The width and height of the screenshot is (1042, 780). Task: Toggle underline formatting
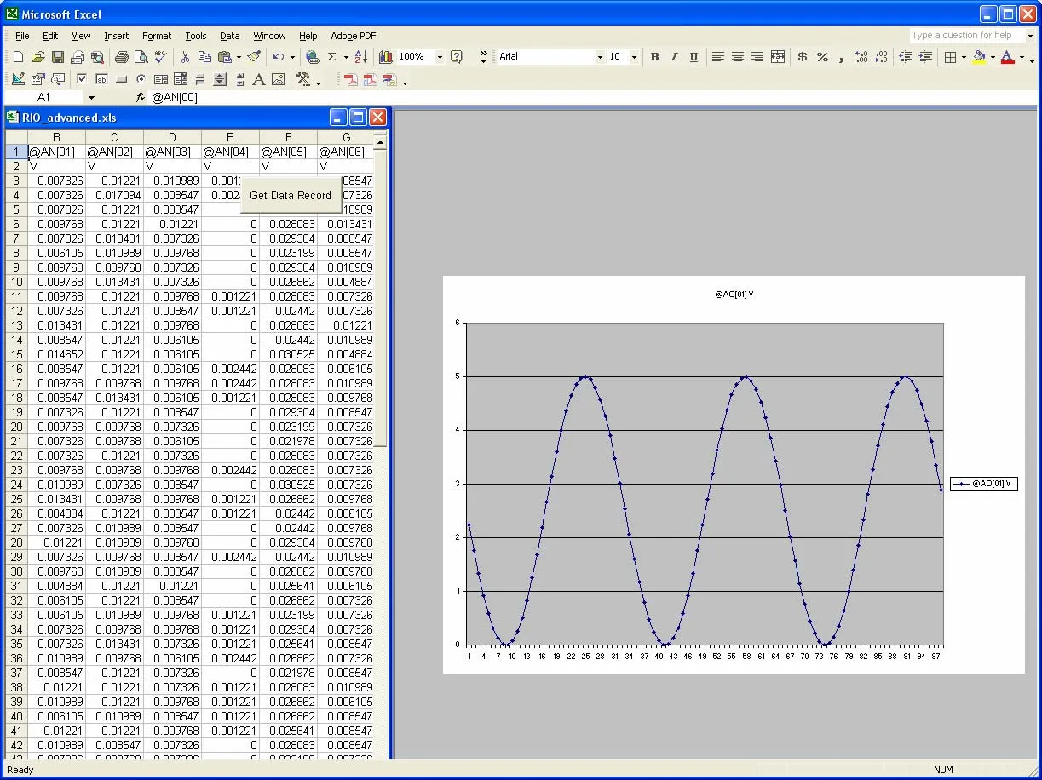point(694,57)
